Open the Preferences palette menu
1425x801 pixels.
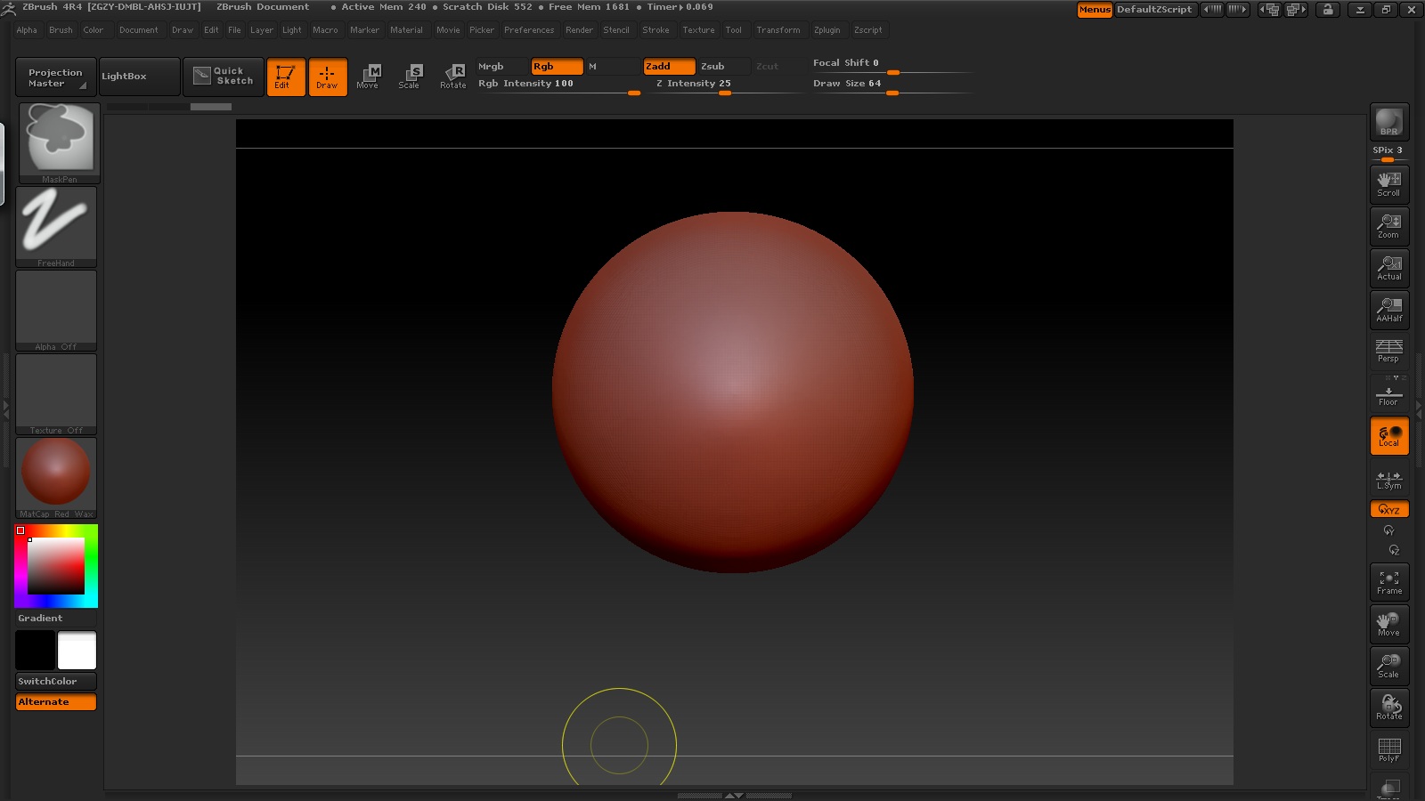coord(529,30)
